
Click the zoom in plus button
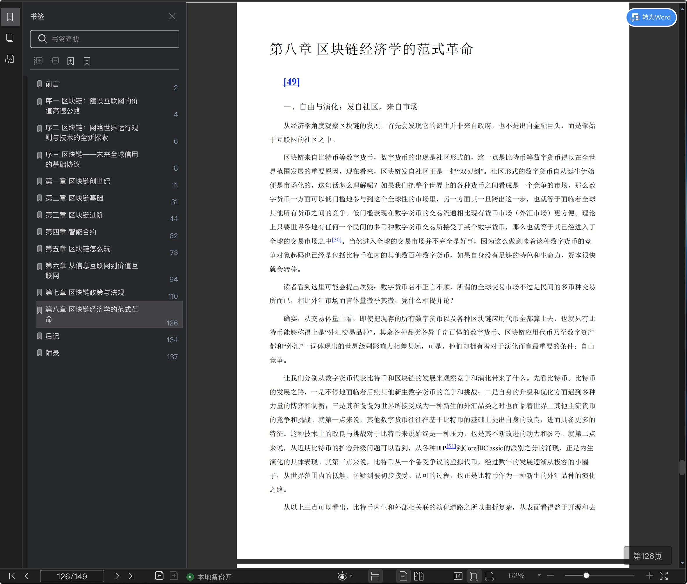click(x=649, y=576)
